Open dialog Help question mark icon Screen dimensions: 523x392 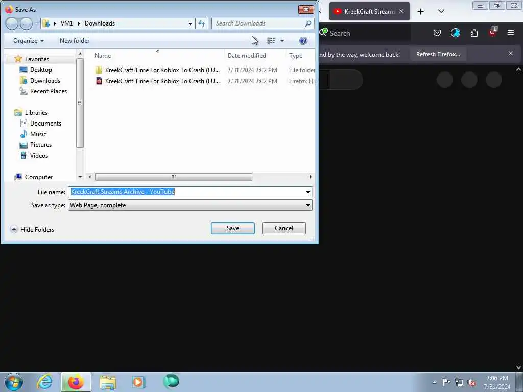(303, 41)
